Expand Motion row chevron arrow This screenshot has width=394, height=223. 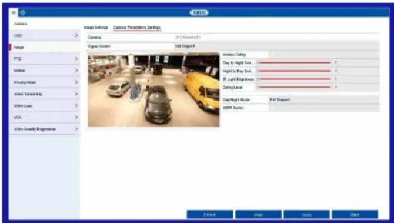tap(76, 71)
